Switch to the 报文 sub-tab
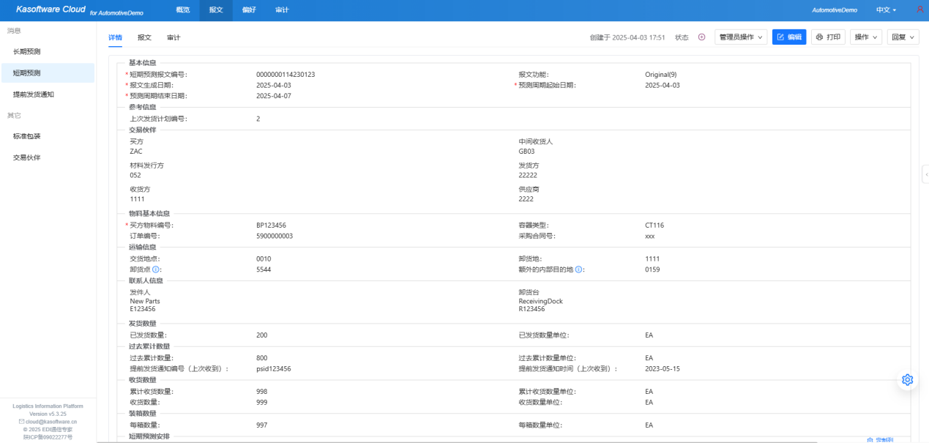 pyautogui.click(x=144, y=37)
